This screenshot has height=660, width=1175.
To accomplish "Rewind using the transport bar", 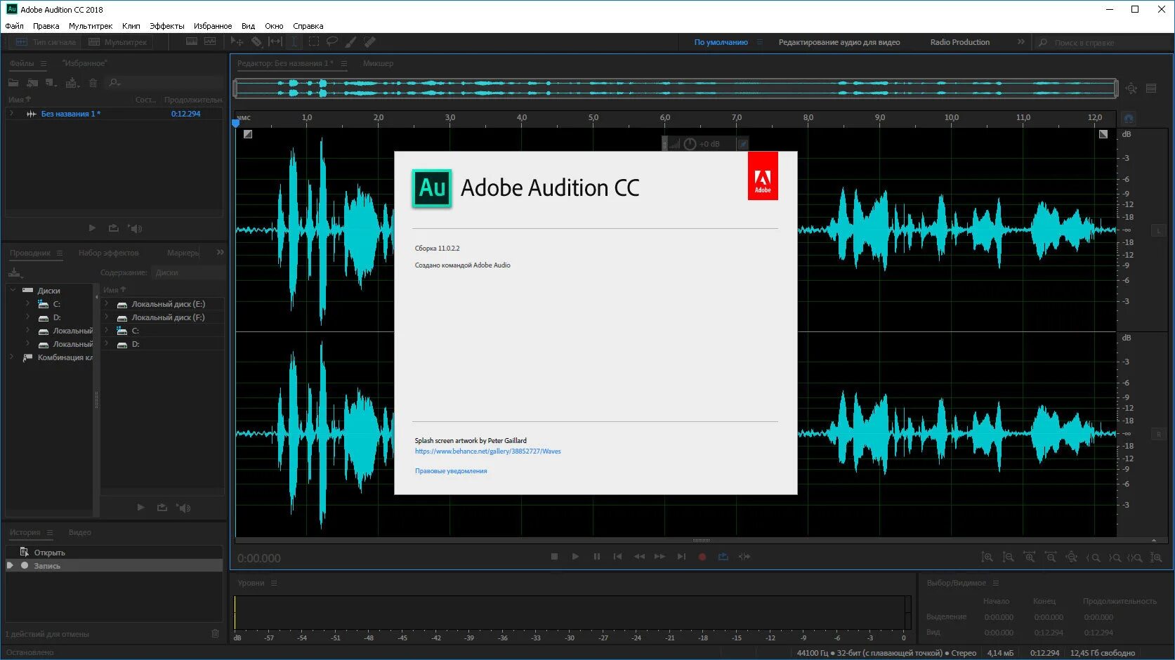I will pyautogui.click(x=639, y=557).
